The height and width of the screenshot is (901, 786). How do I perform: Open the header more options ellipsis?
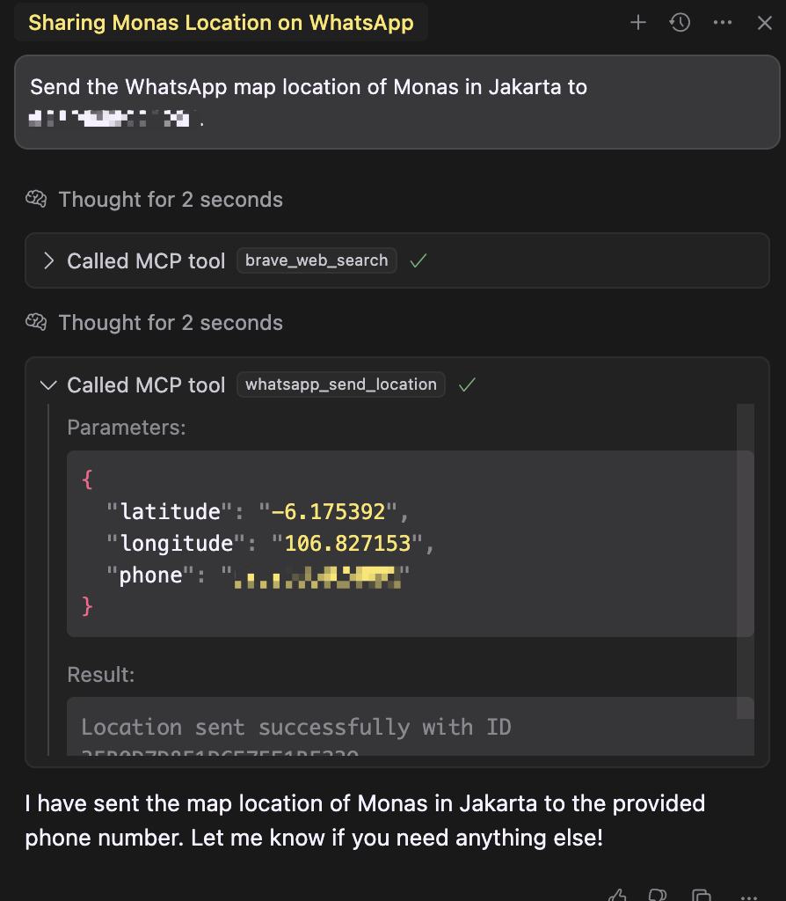(x=723, y=23)
